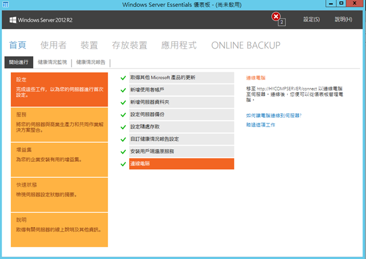This screenshot has height=259, width=366.
Task: Switch to the 應用程式 tab
Action: coord(179,45)
